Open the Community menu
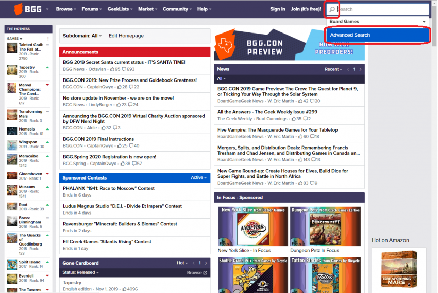This screenshot has height=293, width=438. point(177,9)
